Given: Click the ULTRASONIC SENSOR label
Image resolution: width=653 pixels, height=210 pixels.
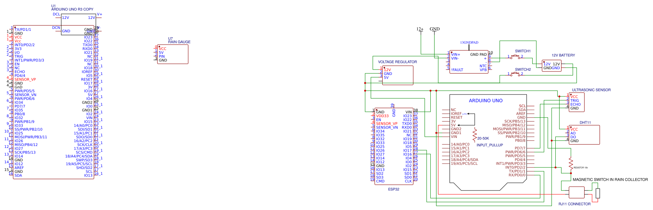Looking at the screenshot, I should tap(591, 90).
